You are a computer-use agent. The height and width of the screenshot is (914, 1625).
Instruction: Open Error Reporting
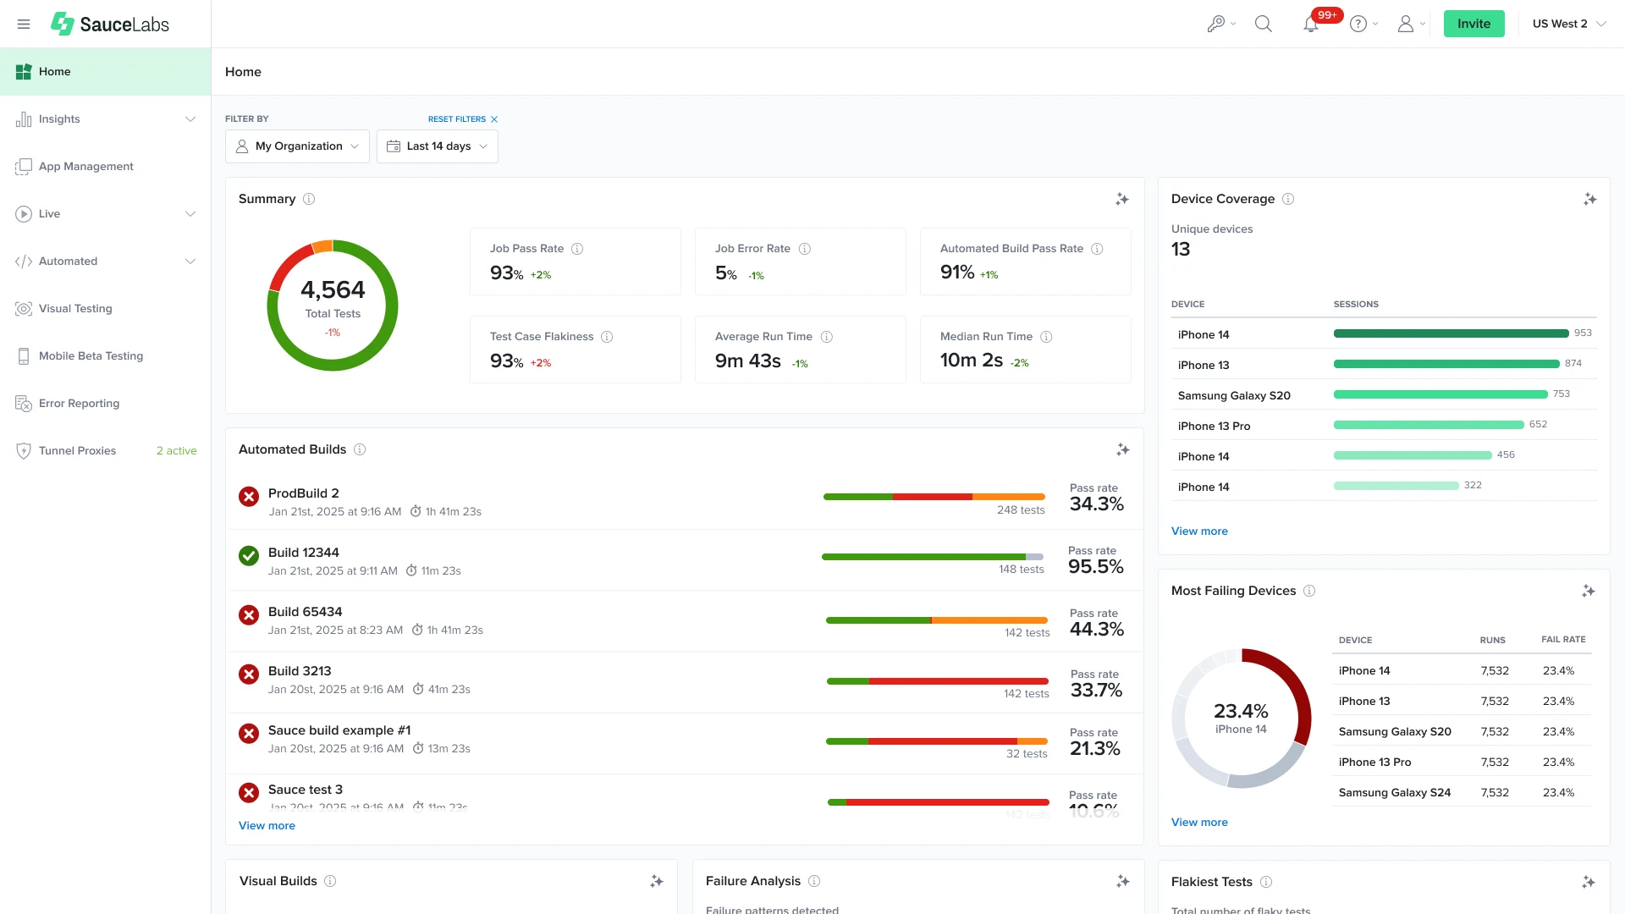[79, 403]
